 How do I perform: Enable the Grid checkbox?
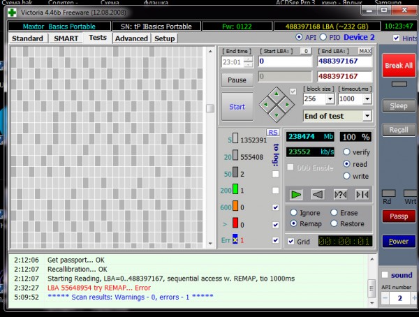click(x=291, y=241)
